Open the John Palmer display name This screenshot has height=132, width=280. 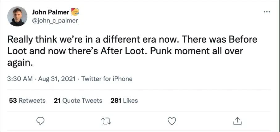pyautogui.click(x=51, y=12)
